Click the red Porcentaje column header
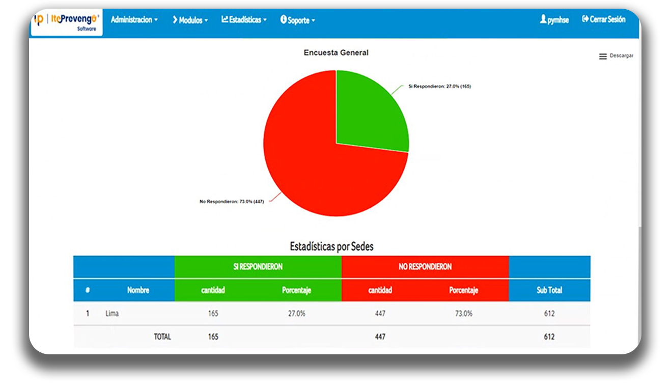 pyautogui.click(x=463, y=290)
